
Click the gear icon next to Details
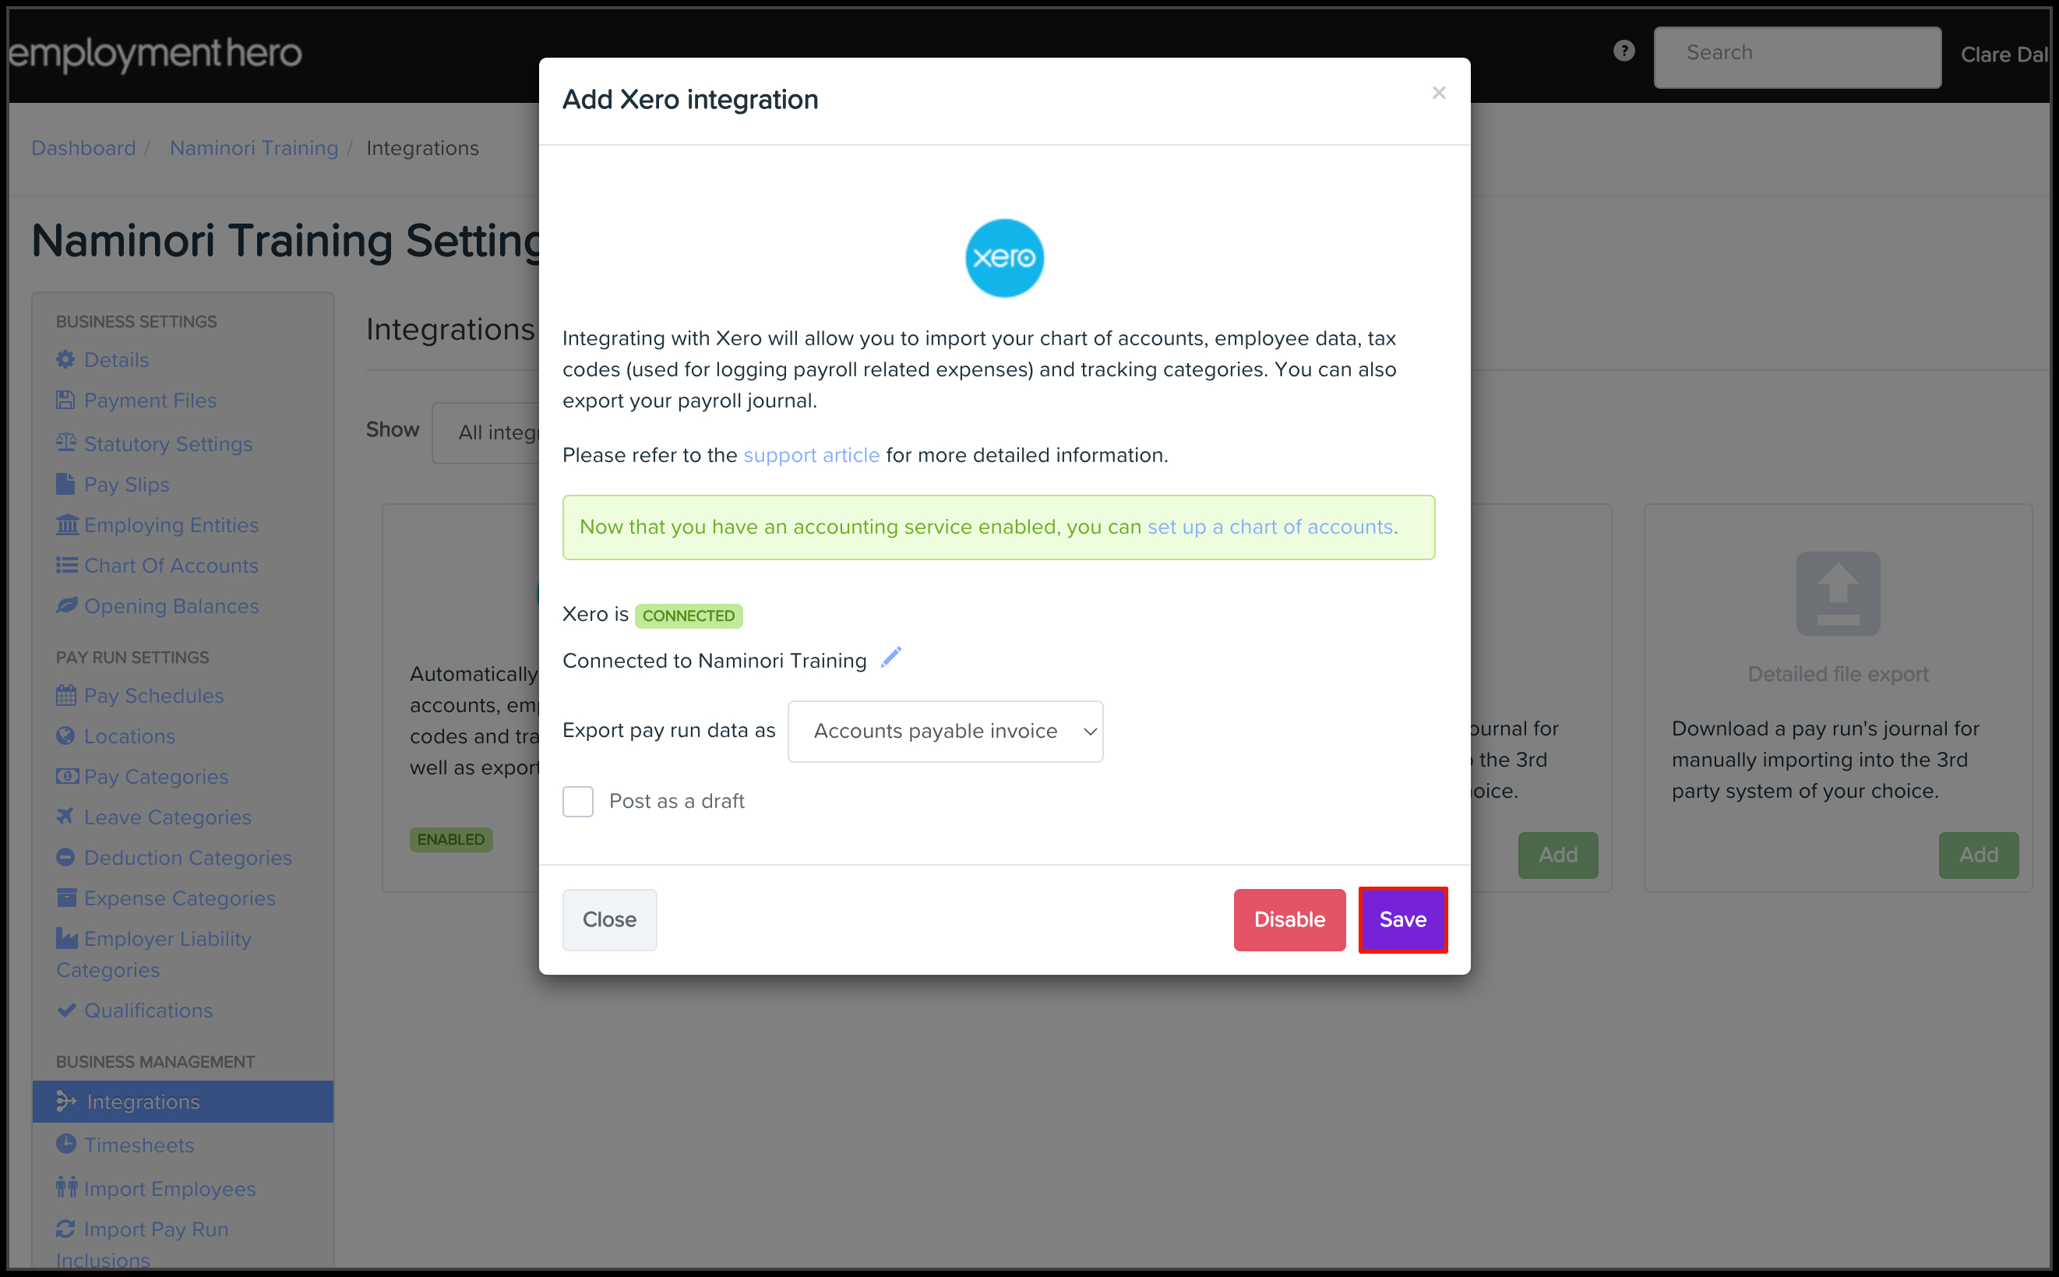click(65, 360)
